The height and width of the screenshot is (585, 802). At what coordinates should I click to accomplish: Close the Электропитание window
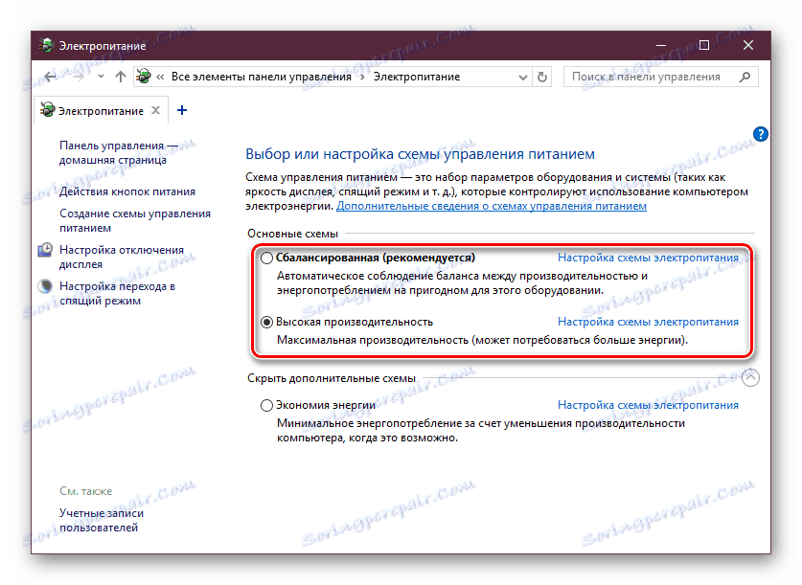[747, 45]
